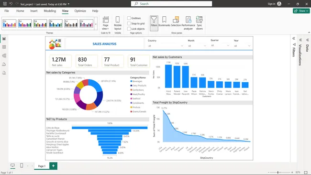Switch to Report view in left sidebar
The height and width of the screenshot is (175, 311).
click(x=4, y=39)
